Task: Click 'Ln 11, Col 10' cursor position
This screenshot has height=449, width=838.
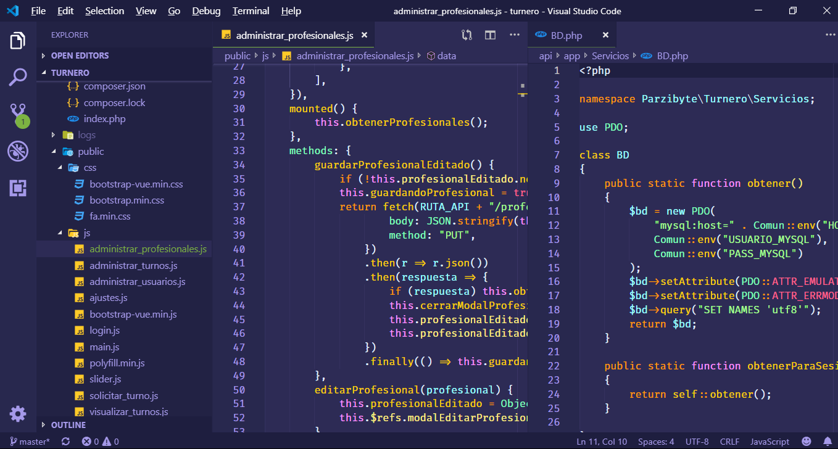Action: [x=602, y=442]
